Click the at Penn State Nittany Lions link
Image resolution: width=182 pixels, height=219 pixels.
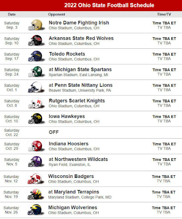pyautogui.click(x=81, y=85)
